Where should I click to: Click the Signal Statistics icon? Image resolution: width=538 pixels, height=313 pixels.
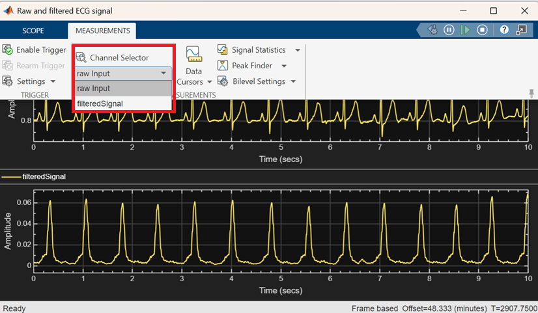click(x=222, y=50)
